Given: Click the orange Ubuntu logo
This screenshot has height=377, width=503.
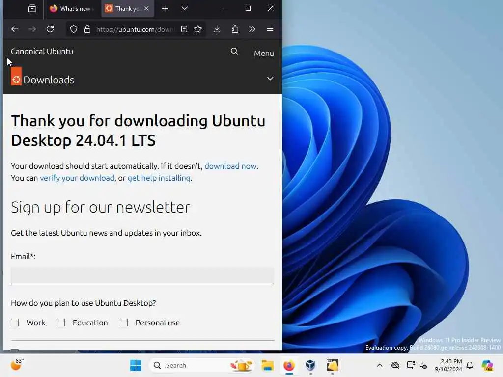Looking at the screenshot, I should (16, 76).
